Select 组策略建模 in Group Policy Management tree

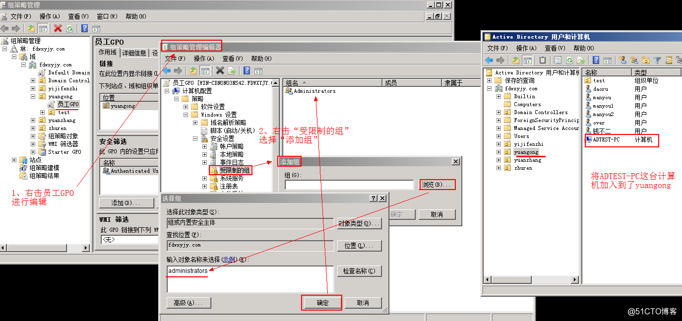(x=44, y=168)
